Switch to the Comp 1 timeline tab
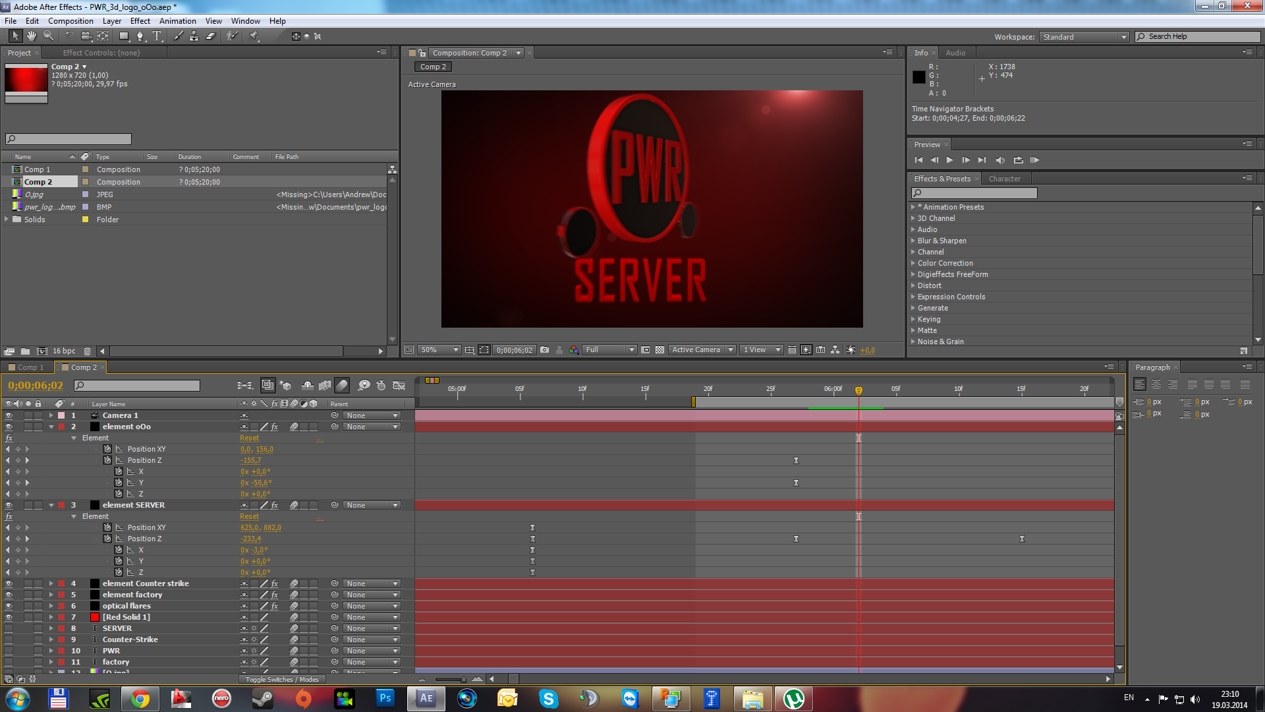The image size is (1265, 712). 30,368
